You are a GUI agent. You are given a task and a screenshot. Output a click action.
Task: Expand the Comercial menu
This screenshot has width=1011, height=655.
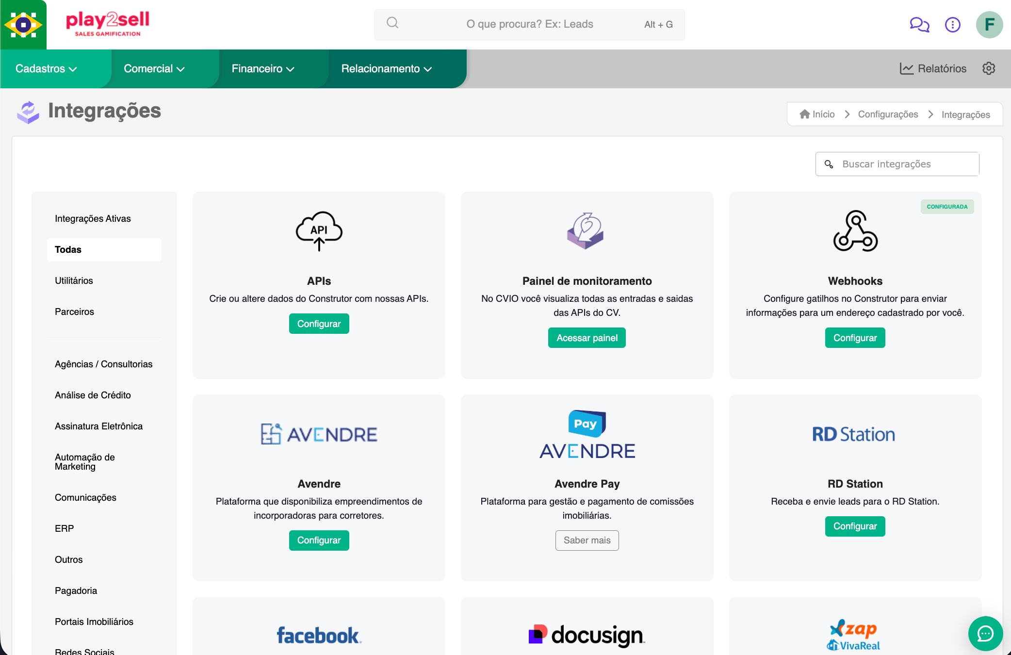tap(154, 68)
